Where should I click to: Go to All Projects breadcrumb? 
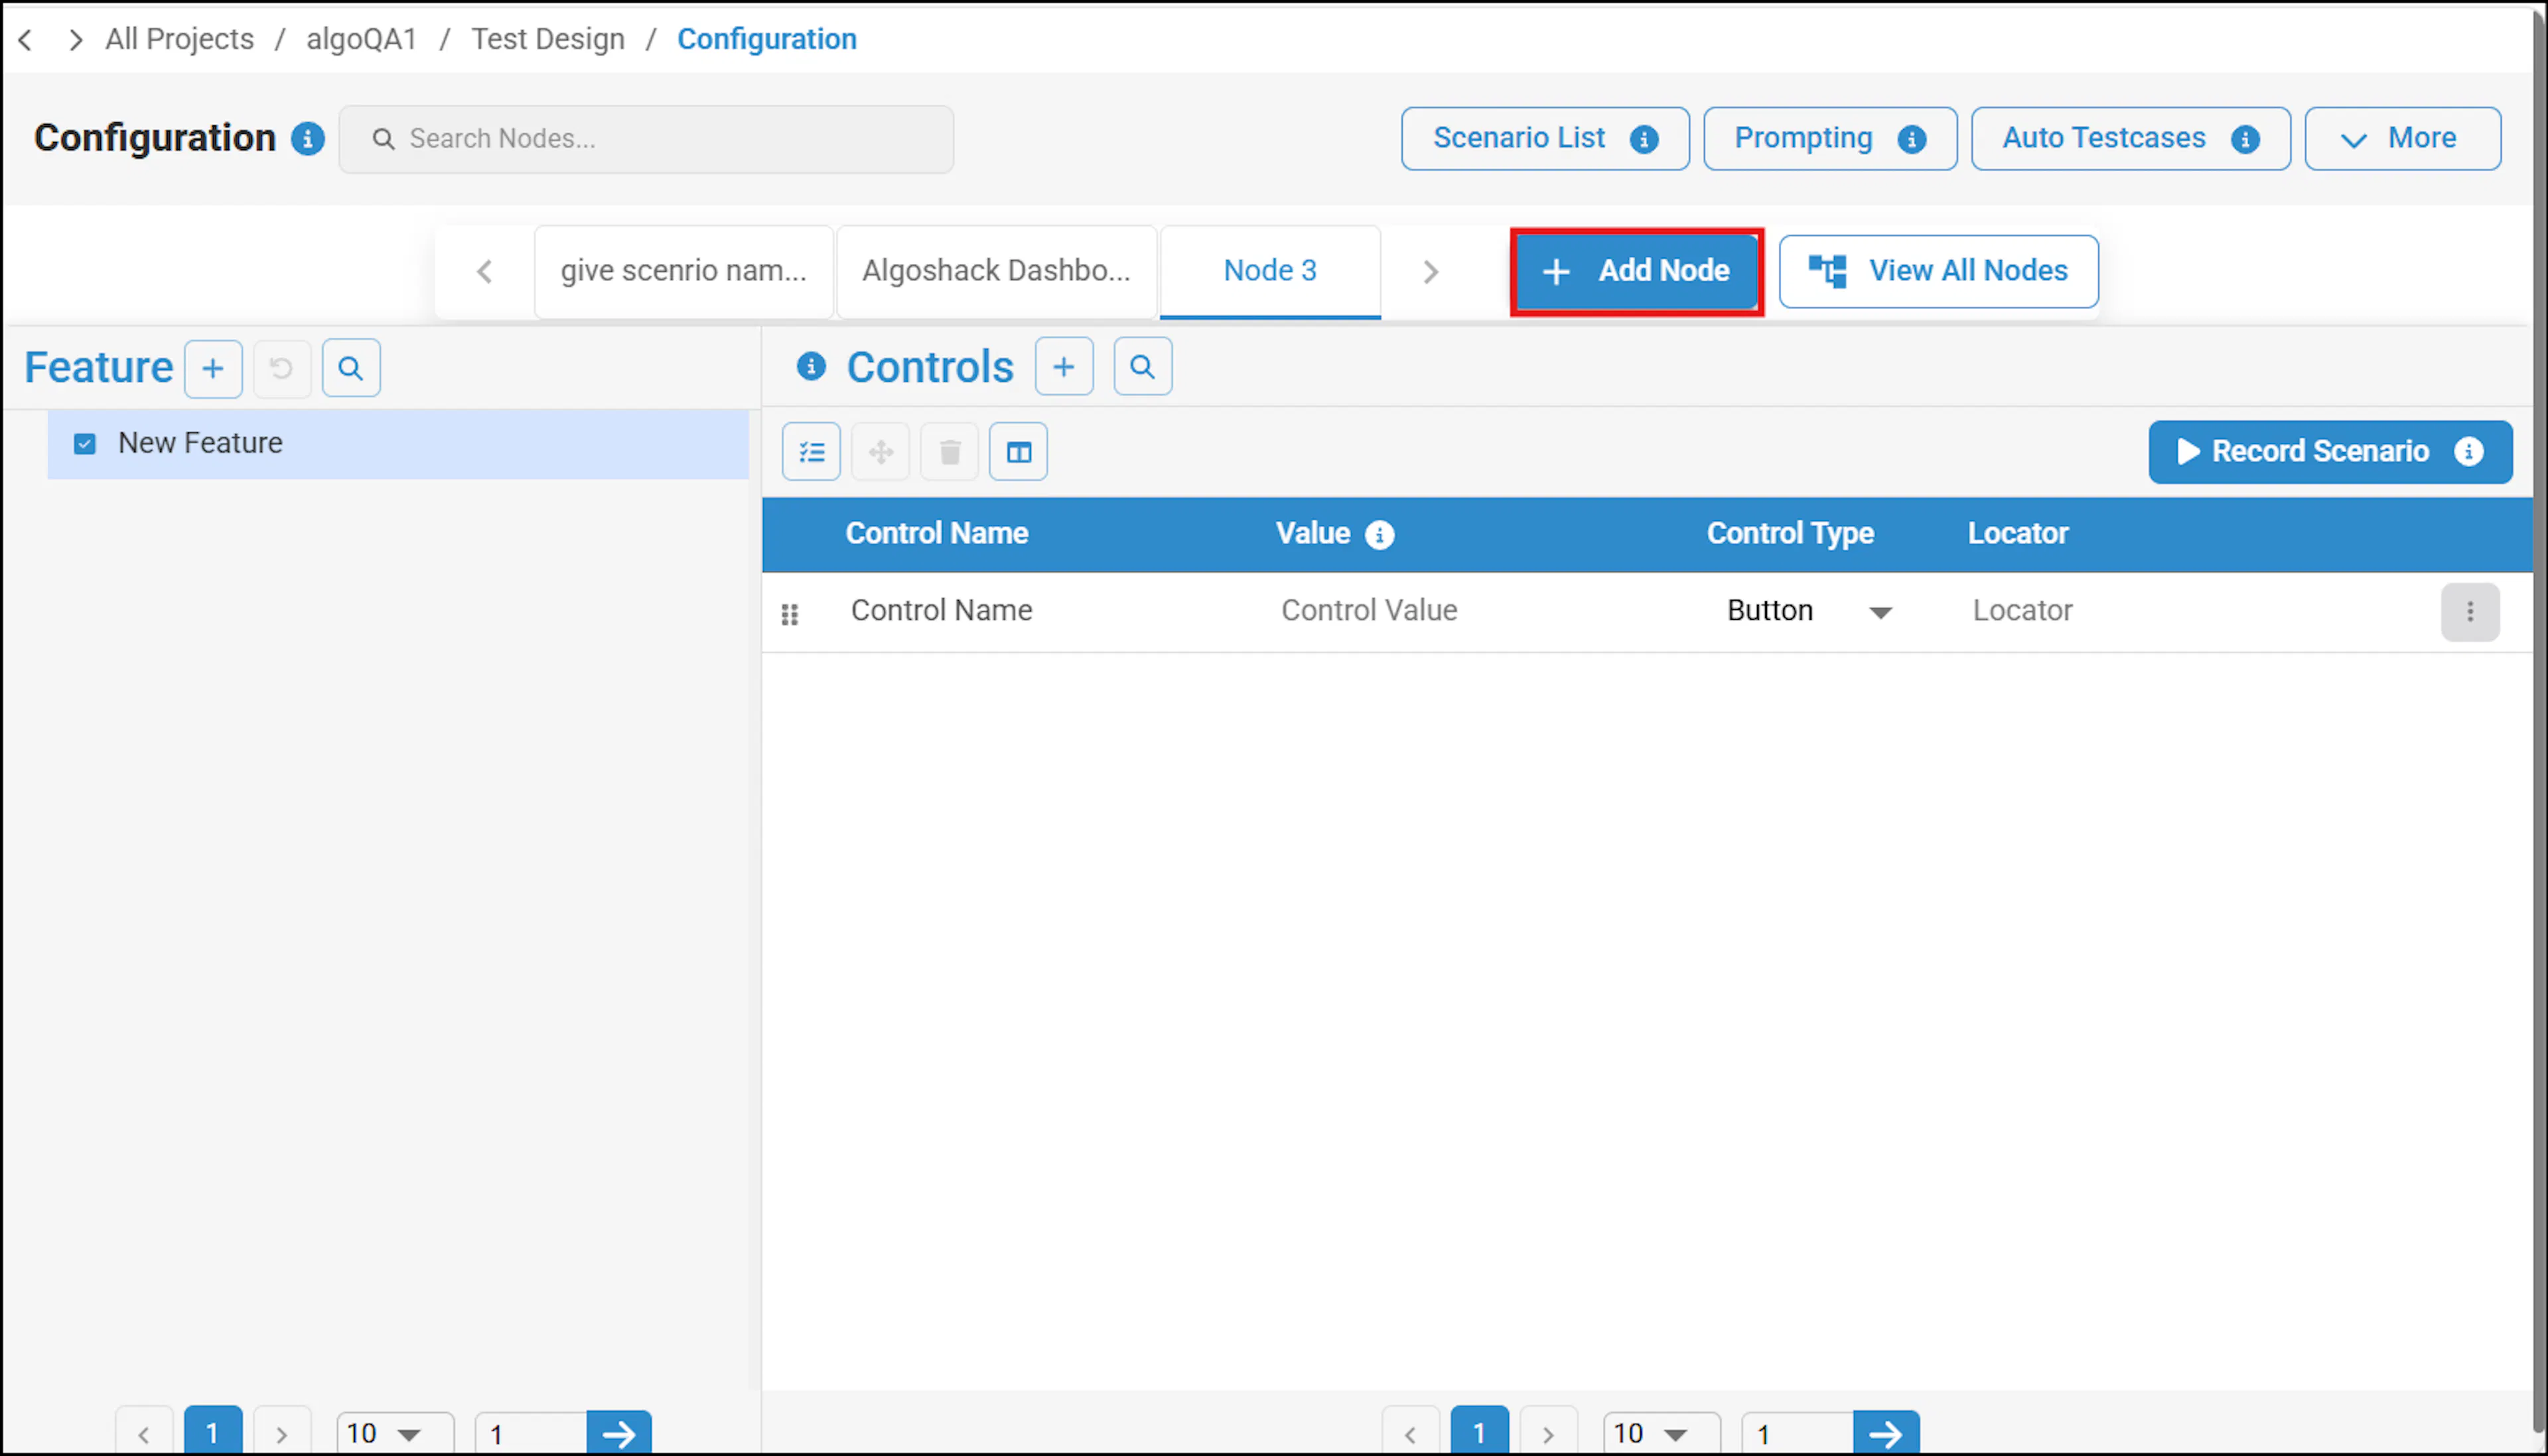point(180,39)
